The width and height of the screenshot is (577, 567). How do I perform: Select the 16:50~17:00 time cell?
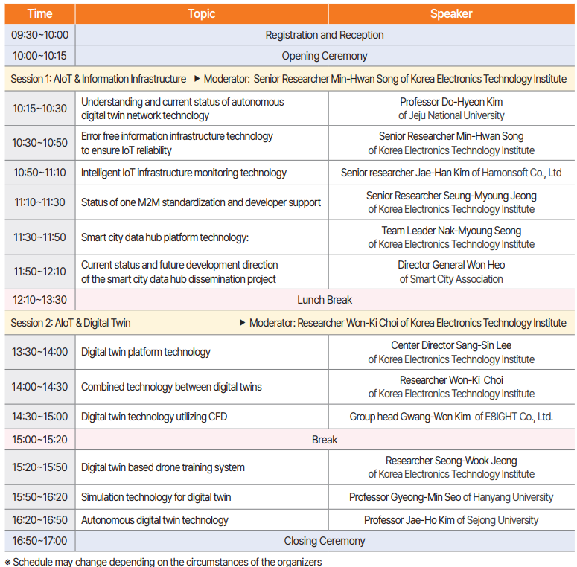click(39, 541)
